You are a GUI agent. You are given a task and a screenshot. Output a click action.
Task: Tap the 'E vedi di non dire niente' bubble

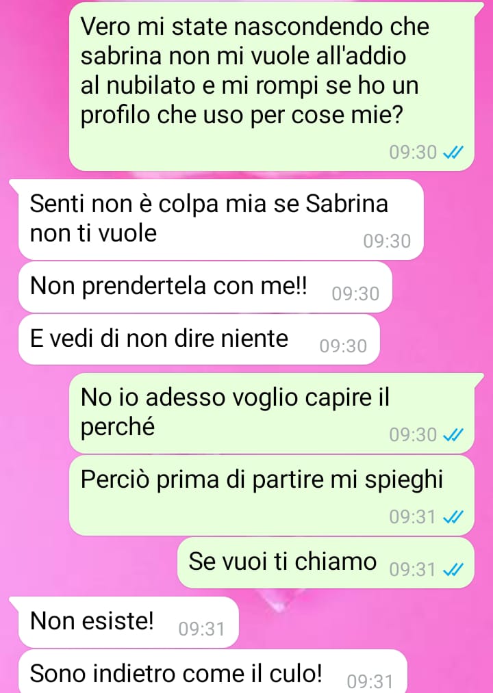199,339
